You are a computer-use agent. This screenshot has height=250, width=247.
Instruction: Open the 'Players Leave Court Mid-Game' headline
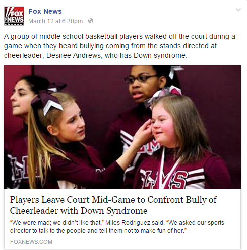pyautogui.click(x=113, y=200)
